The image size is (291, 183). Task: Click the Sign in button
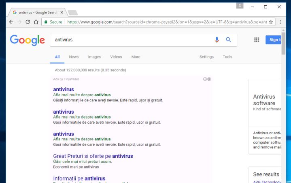point(273,40)
